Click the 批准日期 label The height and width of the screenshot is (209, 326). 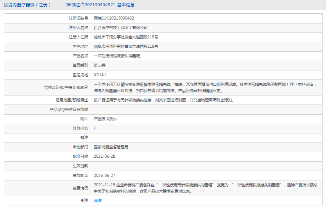tap(80, 157)
